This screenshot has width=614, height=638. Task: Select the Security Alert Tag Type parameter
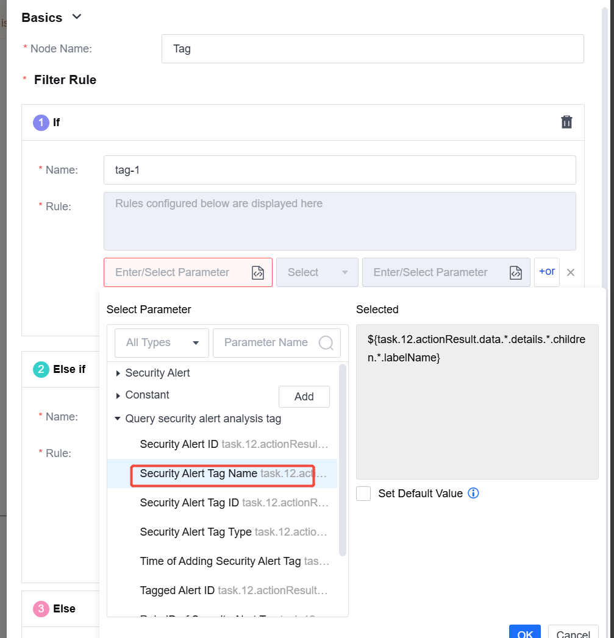coord(223,532)
